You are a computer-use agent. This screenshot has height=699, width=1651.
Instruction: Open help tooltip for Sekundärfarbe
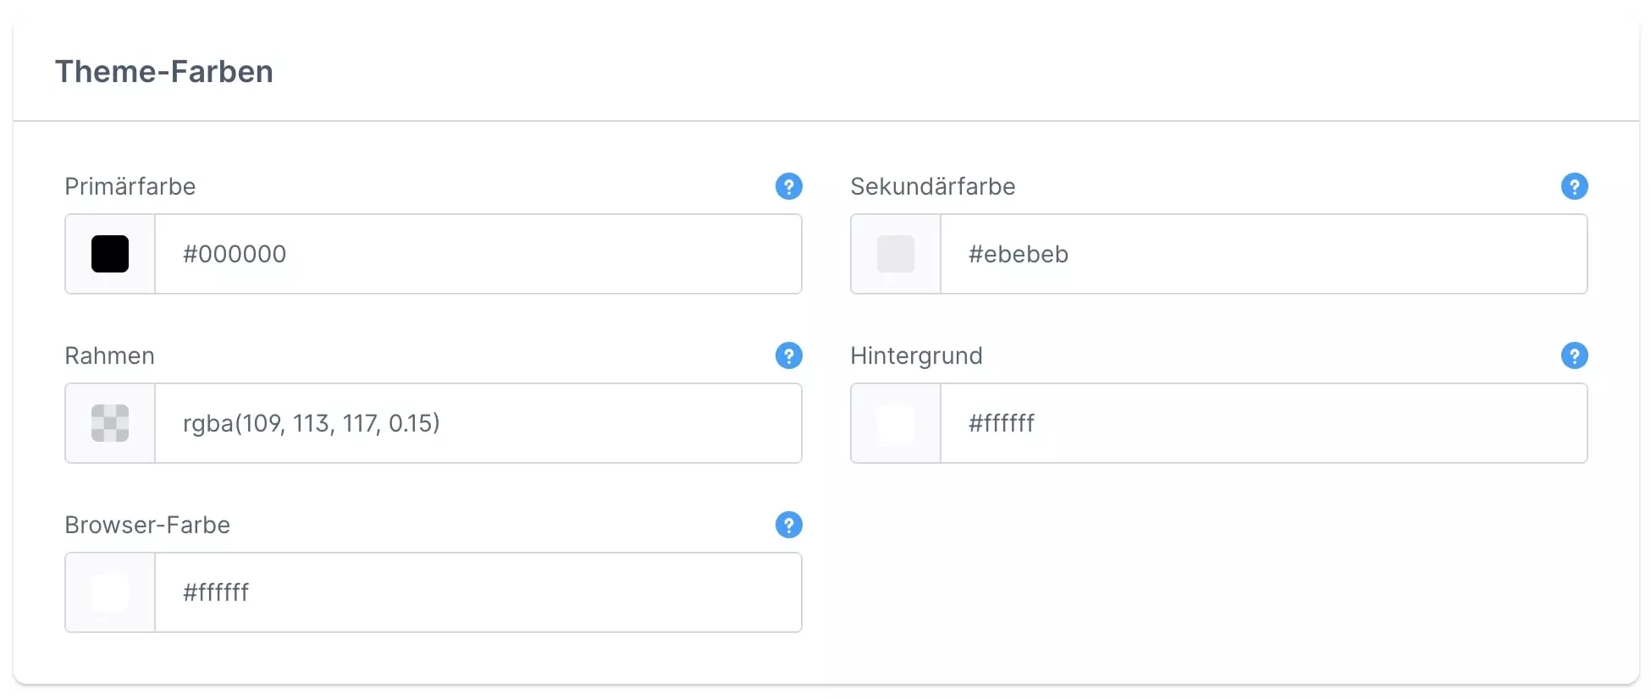point(1574,186)
